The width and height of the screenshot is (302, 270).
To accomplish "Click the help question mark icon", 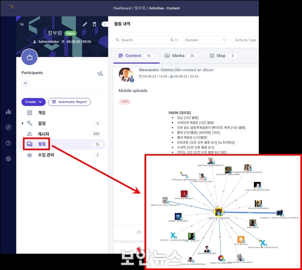I will (x=8, y=143).
